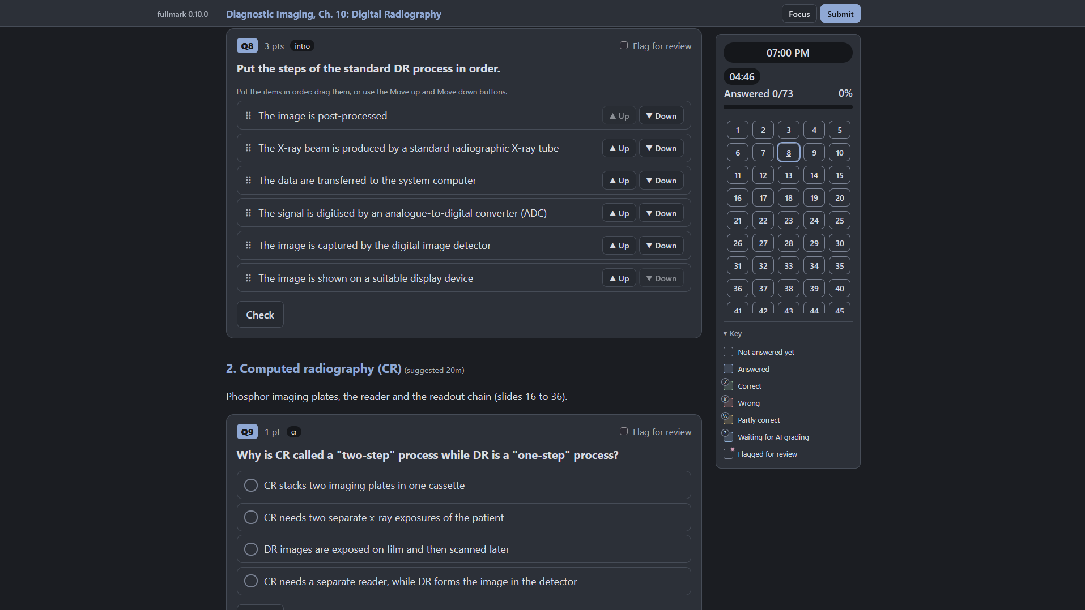
Task: Grab the drag handle for 'image is captured' row
Action: click(x=248, y=245)
